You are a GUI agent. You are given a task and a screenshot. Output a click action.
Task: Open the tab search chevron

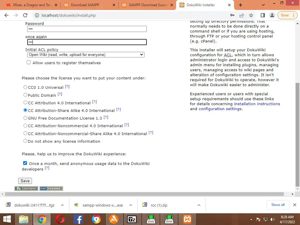[x=263, y=5]
